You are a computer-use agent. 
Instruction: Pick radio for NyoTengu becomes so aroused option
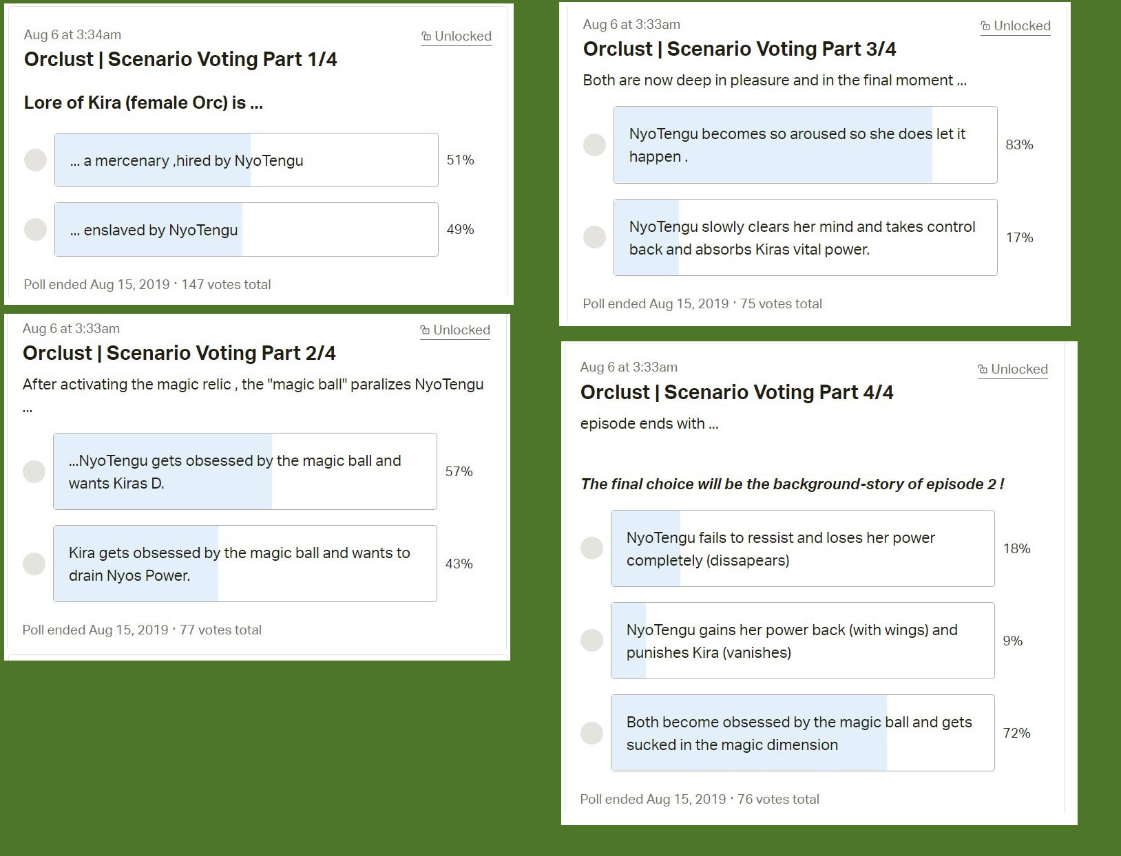(594, 145)
